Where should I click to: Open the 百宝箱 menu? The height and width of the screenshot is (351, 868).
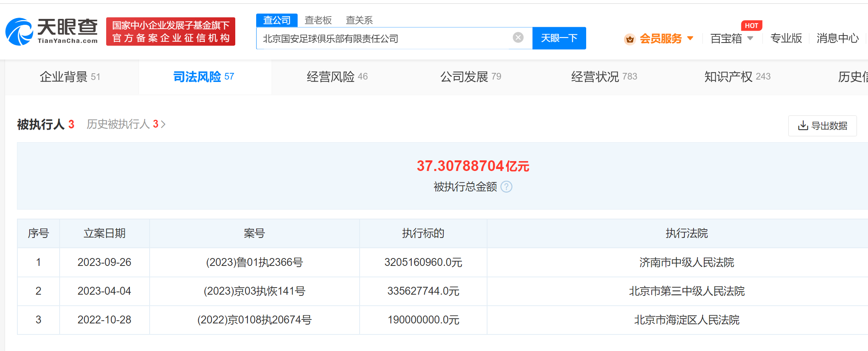[x=726, y=39]
